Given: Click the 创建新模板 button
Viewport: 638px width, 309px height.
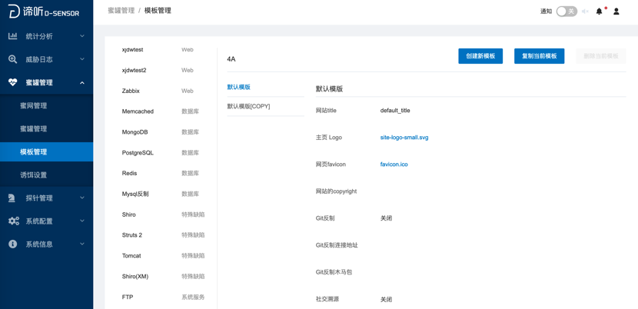Looking at the screenshot, I should click(480, 56).
